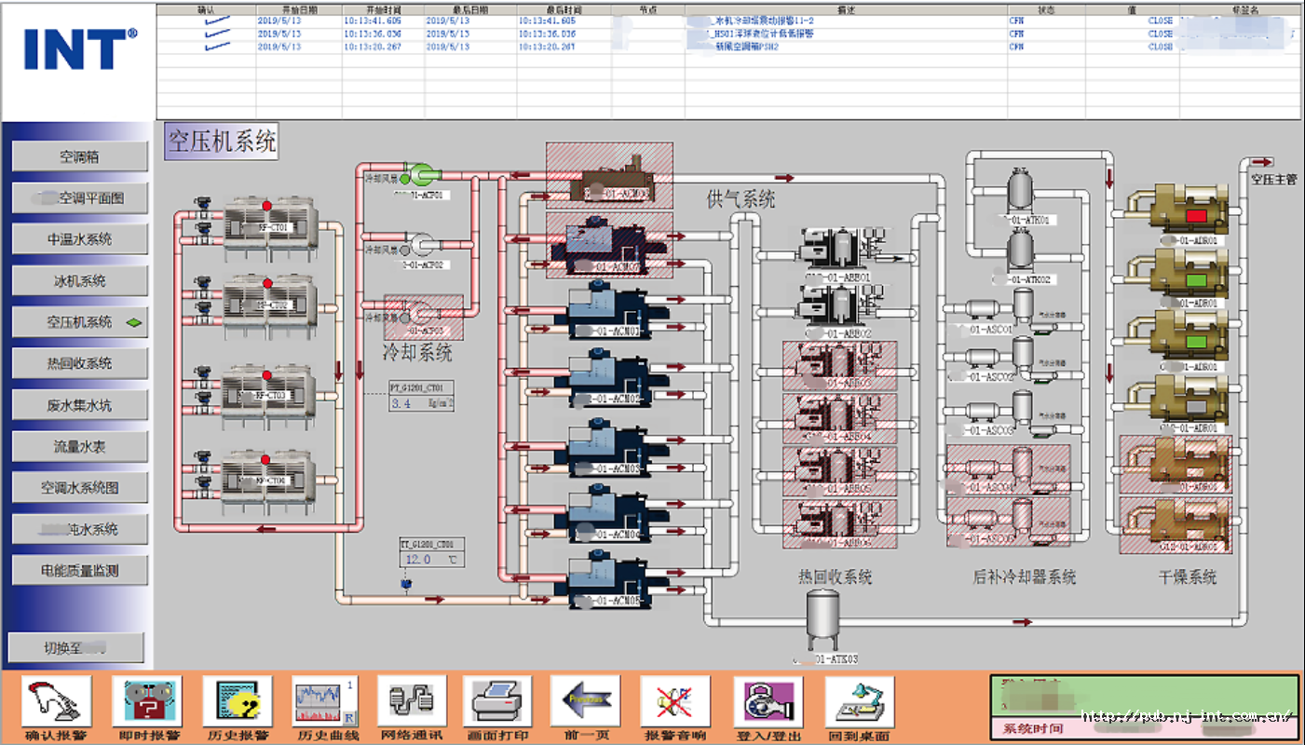Select cooling tower CT03 unit
Image resolution: width=1305 pixels, height=745 pixels.
click(270, 395)
